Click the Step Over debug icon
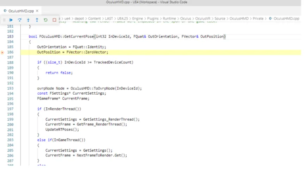The image size is (306, 175). click(x=19, y=20)
